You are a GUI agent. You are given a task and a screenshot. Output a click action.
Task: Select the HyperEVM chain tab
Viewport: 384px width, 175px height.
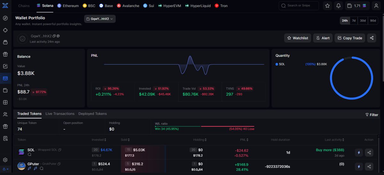pyautogui.click(x=170, y=6)
